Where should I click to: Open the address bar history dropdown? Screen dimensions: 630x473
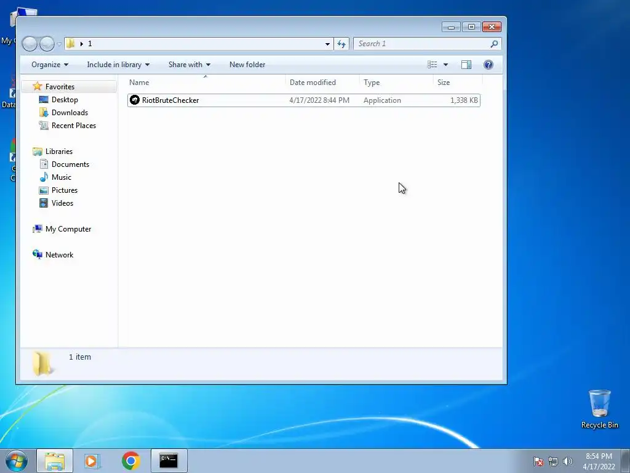[x=327, y=44]
